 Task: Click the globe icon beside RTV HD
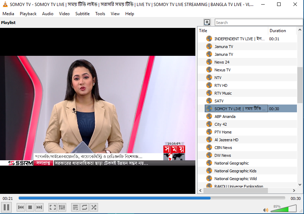(209, 85)
